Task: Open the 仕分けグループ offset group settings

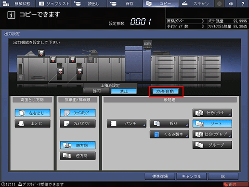Action: tap(212, 134)
